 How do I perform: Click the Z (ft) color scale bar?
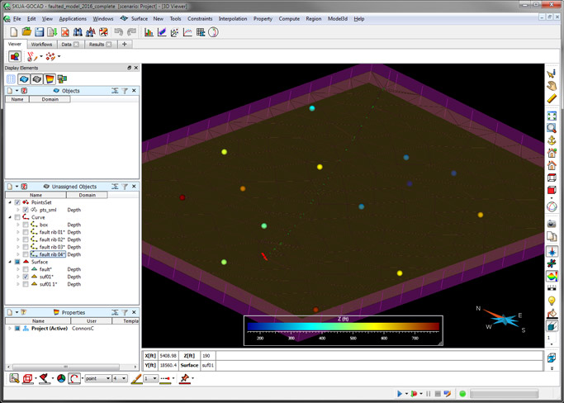344,326
